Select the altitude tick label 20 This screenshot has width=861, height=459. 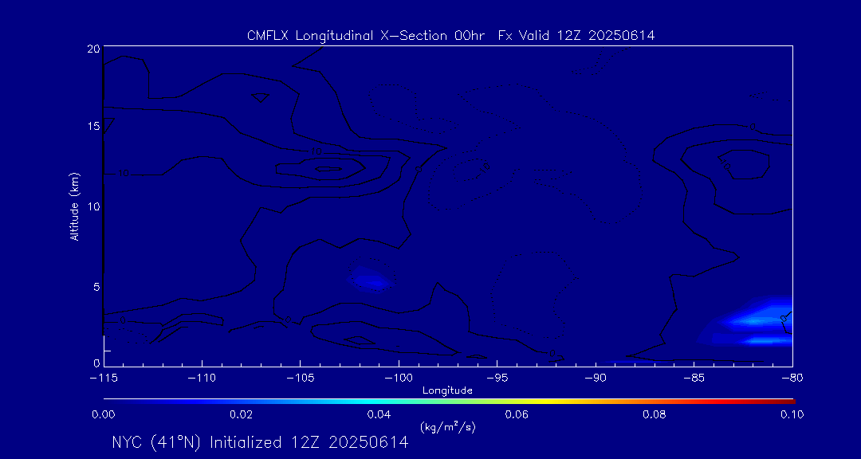click(x=92, y=49)
